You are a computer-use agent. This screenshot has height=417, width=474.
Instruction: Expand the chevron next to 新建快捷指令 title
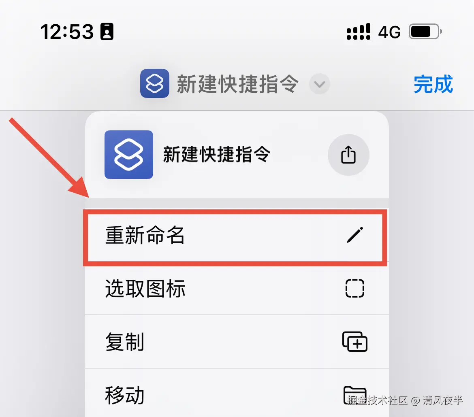pyautogui.click(x=320, y=84)
